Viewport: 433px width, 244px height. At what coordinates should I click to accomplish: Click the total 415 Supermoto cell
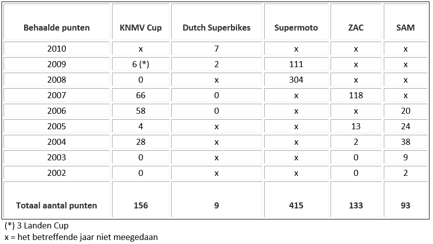point(296,199)
